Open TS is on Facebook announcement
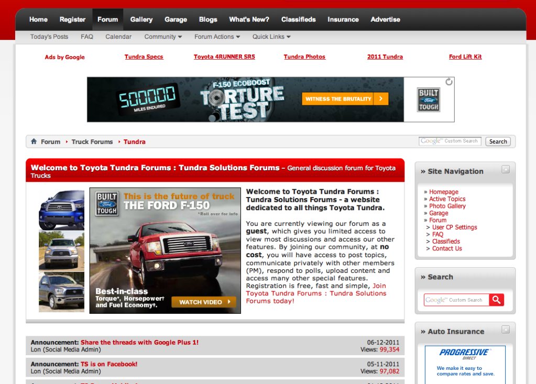Image resolution: width=536 pixels, height=384 pixels. [108, 364]
